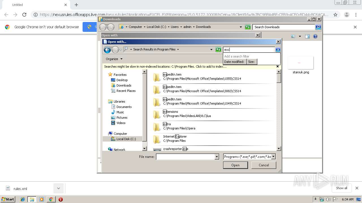This screenshot has width=362, height=203.
Task: Click the Open button
Action: pos(235,165)
